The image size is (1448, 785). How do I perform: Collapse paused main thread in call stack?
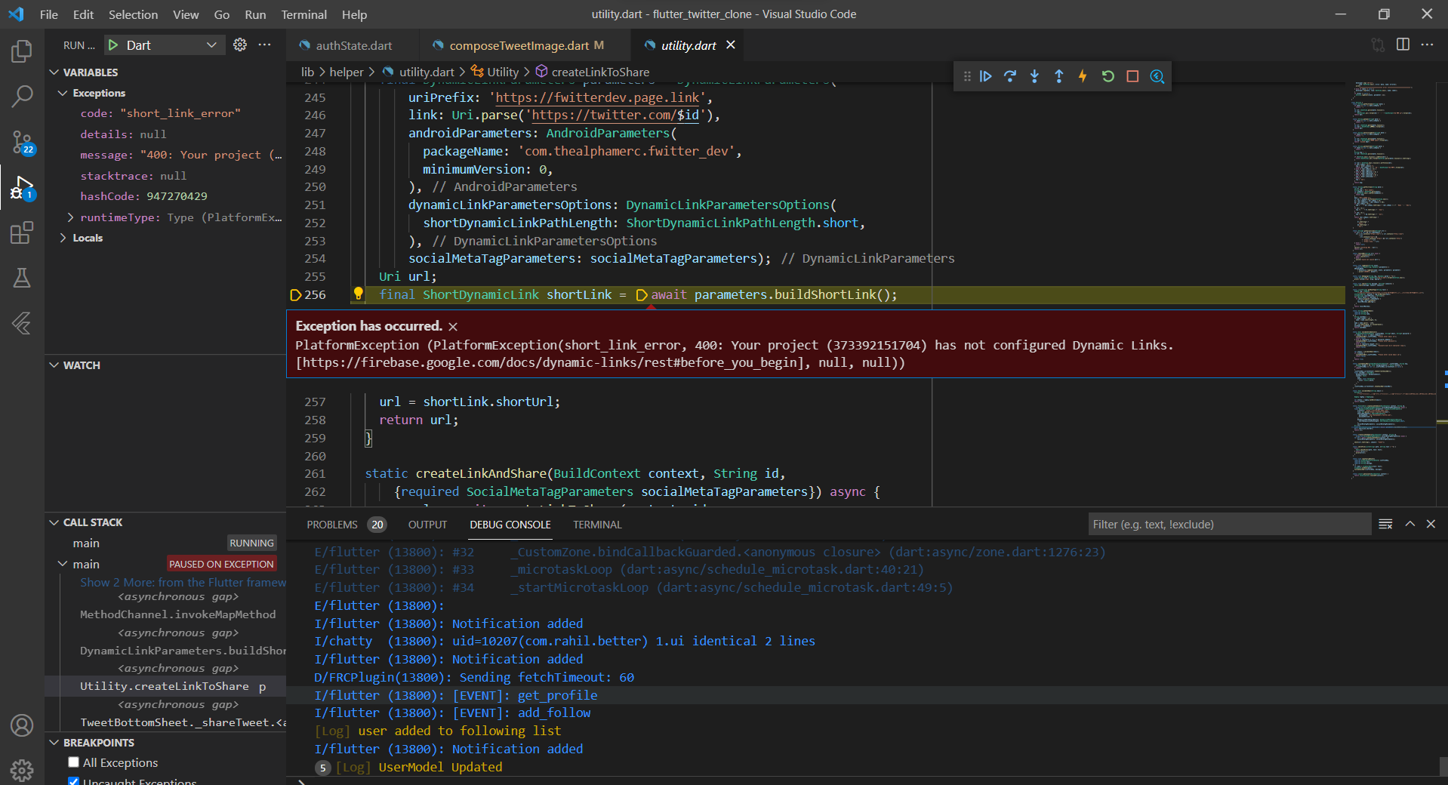tap(63, 564)
